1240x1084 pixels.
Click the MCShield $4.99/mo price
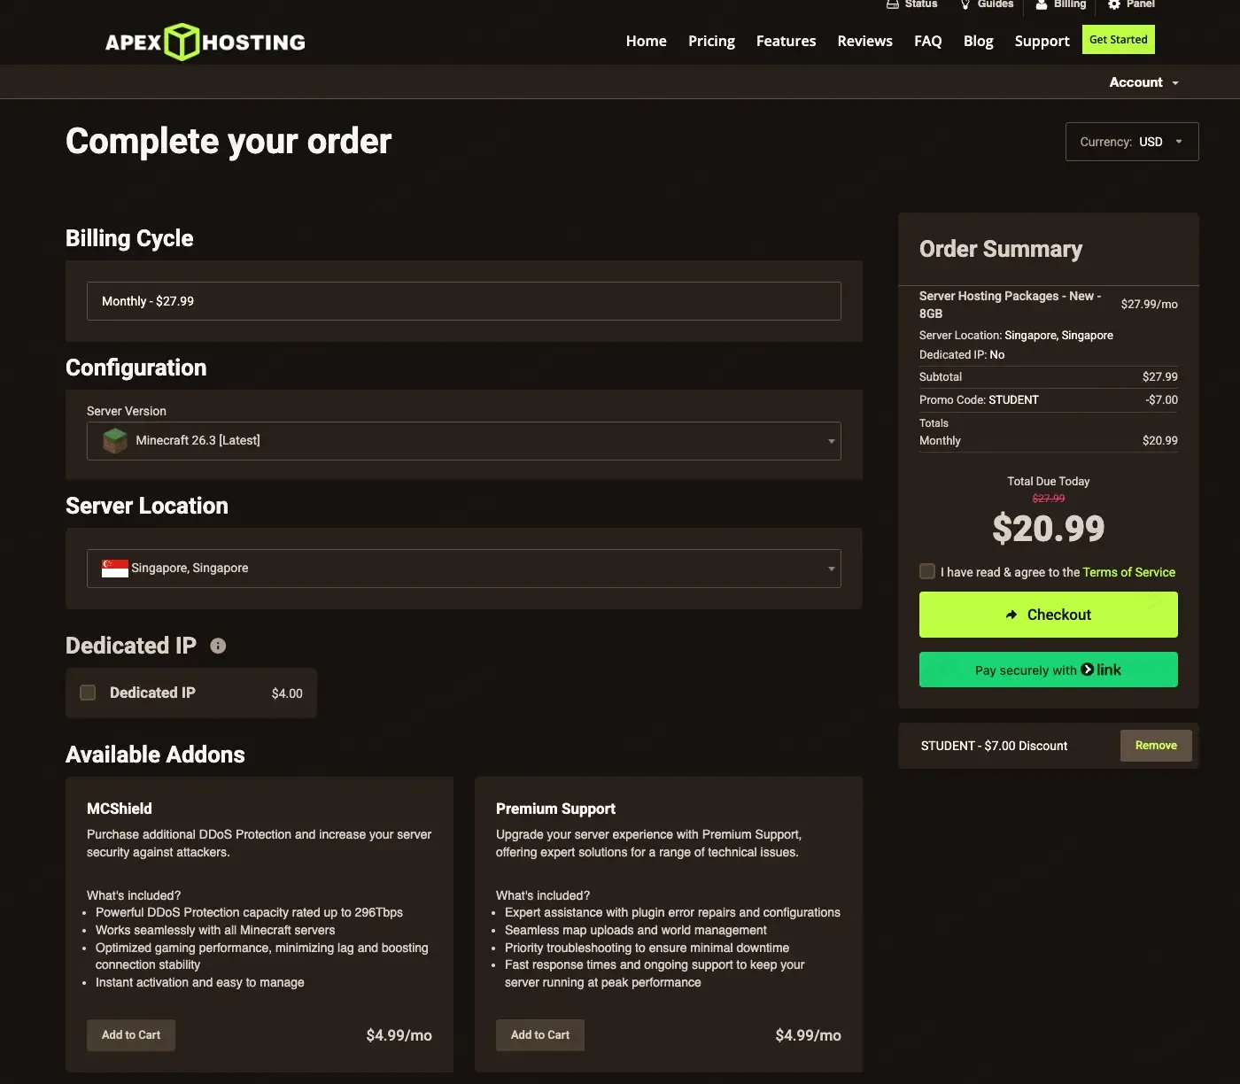pyautogui.click(x=399, y=1035)
